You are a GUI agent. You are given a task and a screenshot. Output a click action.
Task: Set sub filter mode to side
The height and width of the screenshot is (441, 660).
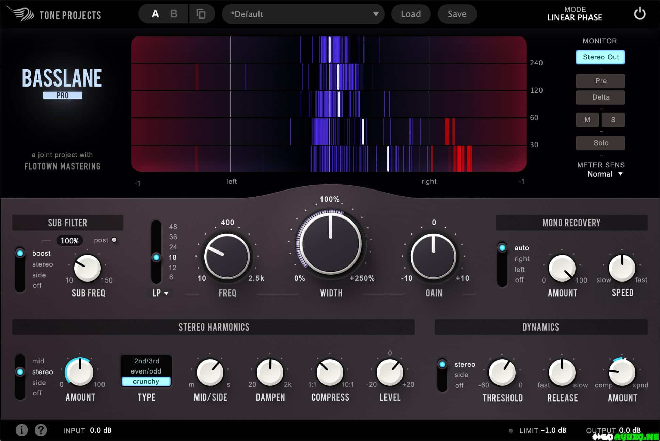pyautogui.click(x=39, y=275)
